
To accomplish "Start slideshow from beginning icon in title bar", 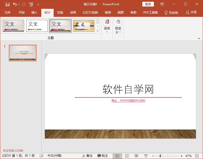I will point(31,4).
